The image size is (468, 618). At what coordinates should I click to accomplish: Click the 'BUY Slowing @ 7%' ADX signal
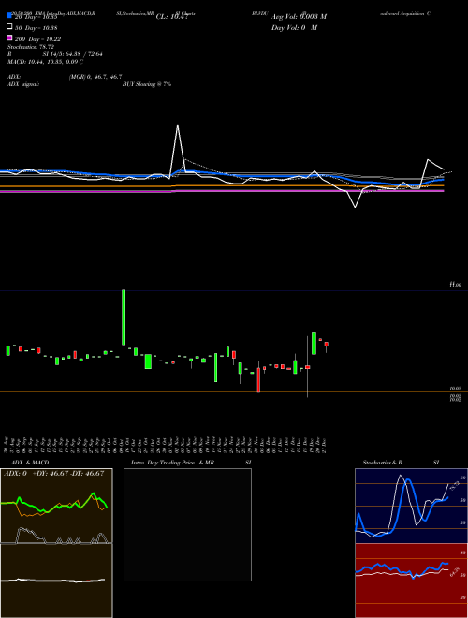pyautogui.click(x=147, y=84)
